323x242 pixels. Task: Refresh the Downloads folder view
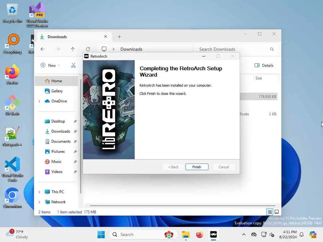click(88, 49)
